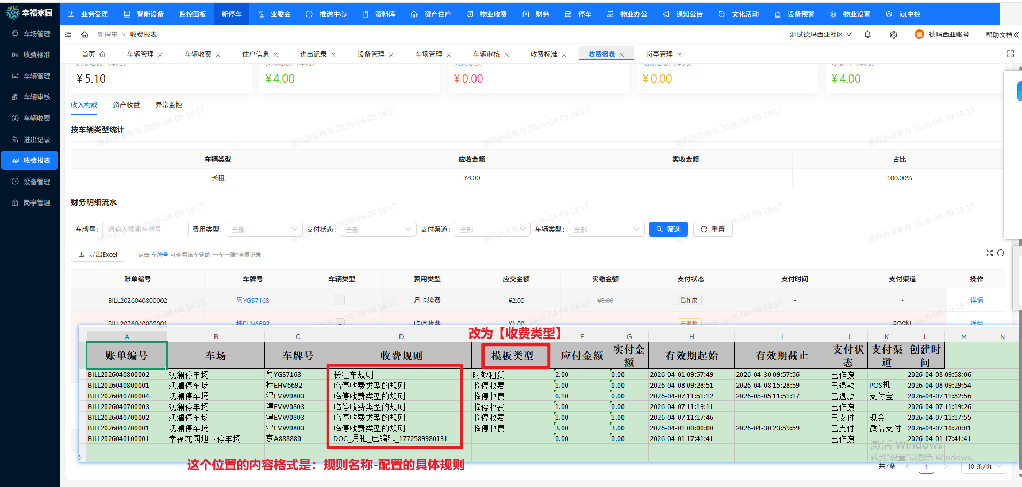Close the 车辆审核 tab
Screen dimensions: 1022x487
506,55
